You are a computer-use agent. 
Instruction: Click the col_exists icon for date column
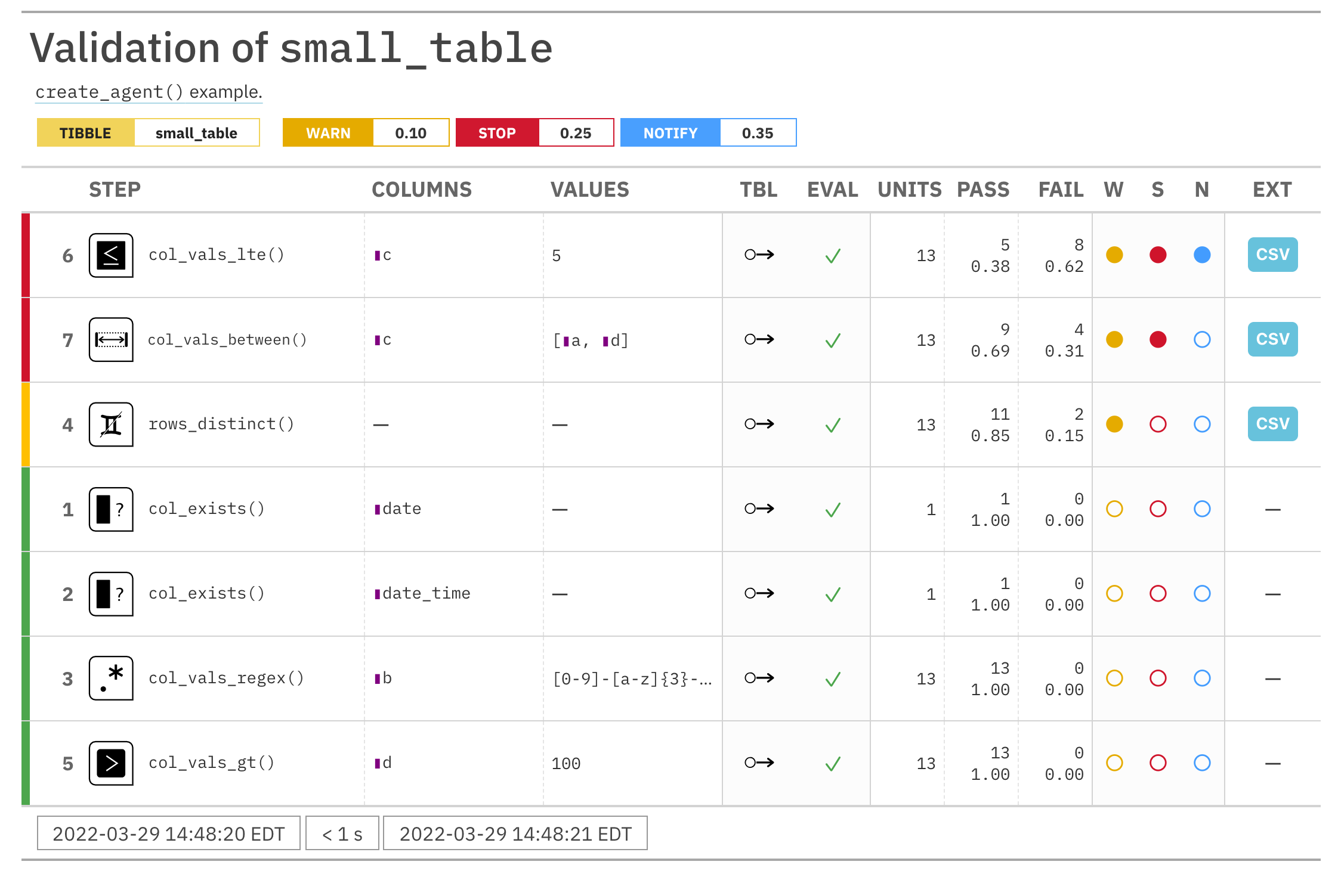[111, 509]
